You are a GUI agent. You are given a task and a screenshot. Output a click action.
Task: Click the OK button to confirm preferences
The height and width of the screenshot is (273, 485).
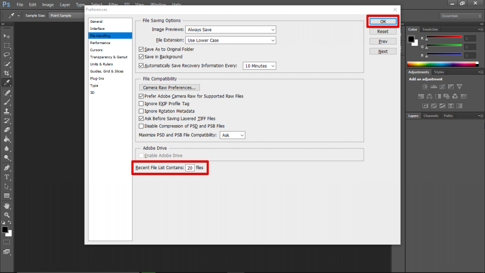[382, 21]
